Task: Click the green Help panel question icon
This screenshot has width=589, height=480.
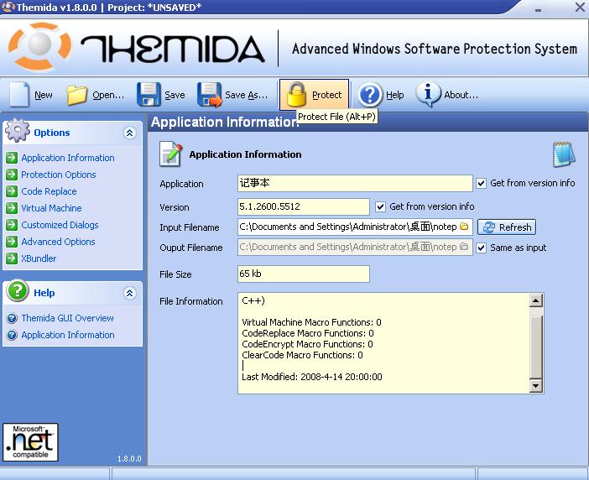Action: (x=18, y=290)
